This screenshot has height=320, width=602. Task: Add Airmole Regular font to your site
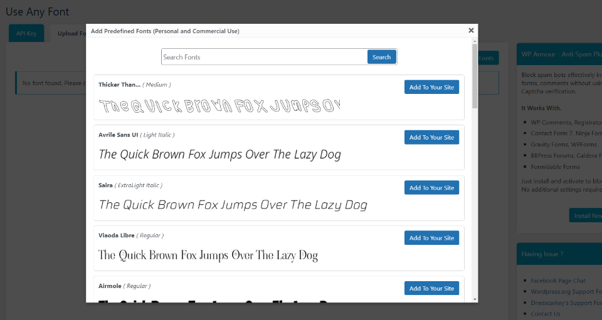[431, 288]
